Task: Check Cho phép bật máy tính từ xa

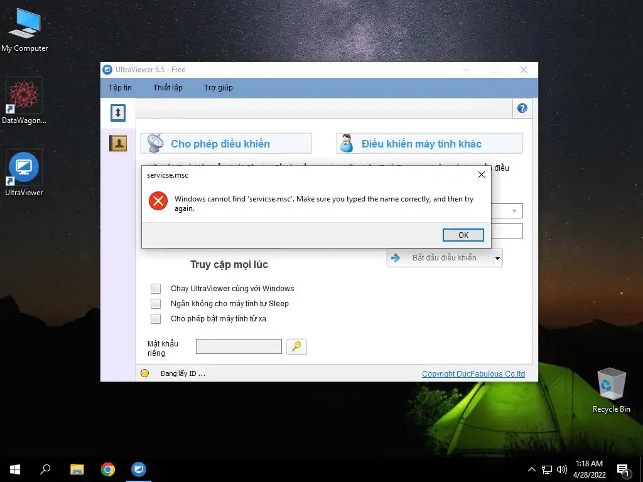Action: 156,319
